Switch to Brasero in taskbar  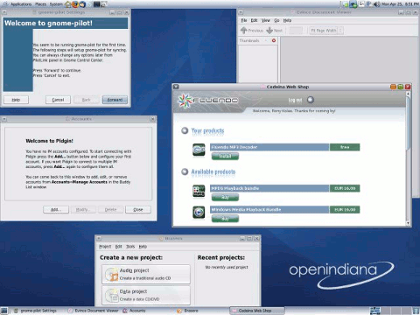click(x=187, y=311)
